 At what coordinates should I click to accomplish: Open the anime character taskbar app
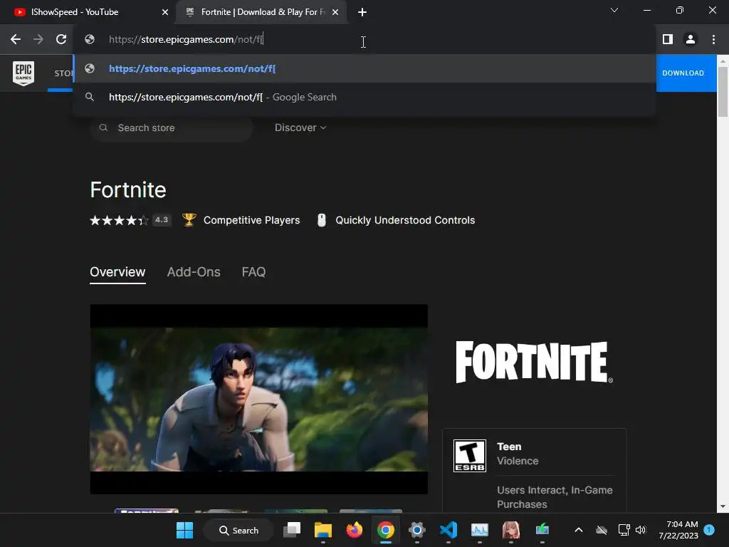[511, 530]
